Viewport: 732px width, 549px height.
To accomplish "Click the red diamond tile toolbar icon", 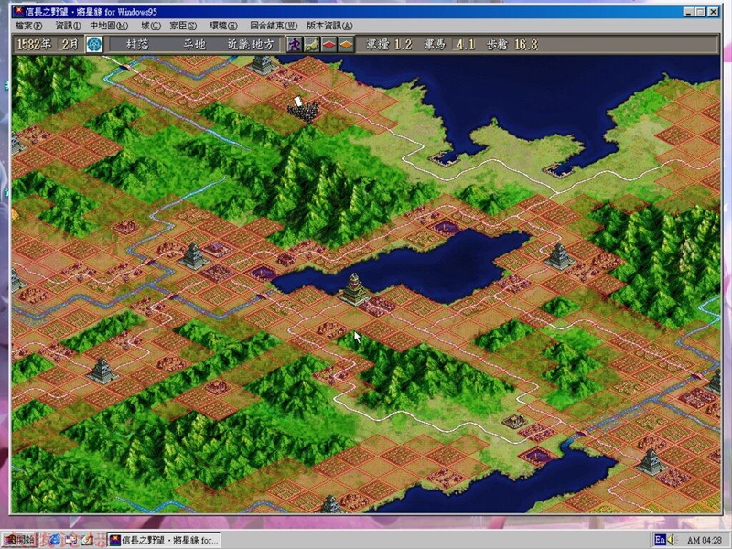I will [329, 44].
